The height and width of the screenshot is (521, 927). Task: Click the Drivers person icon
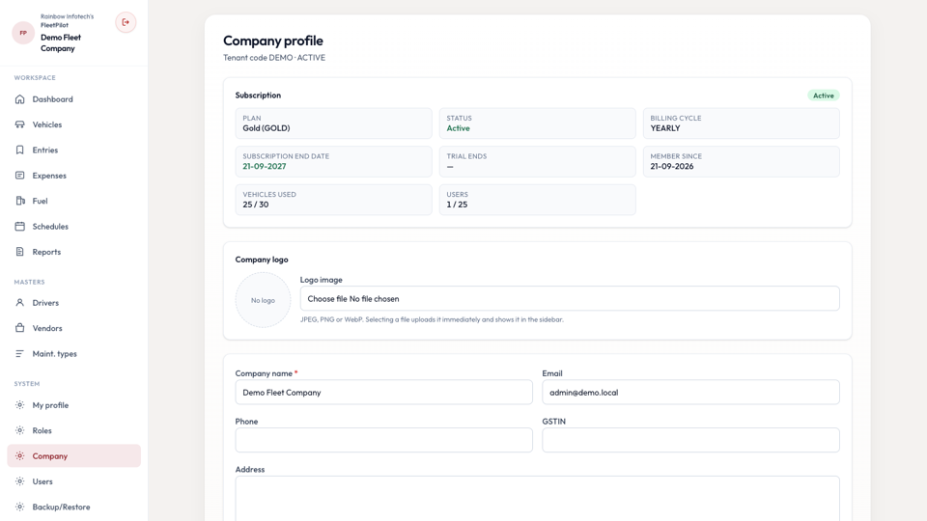(x=20, y=302)
